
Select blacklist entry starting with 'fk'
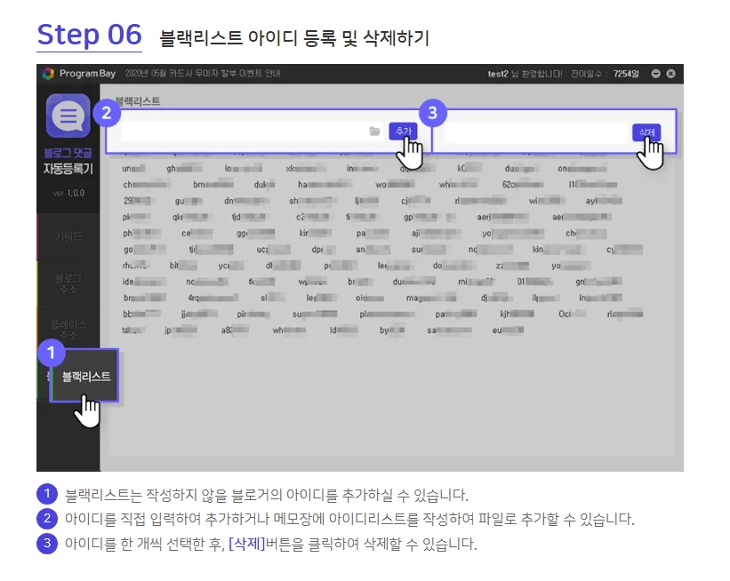coord(261,282)
